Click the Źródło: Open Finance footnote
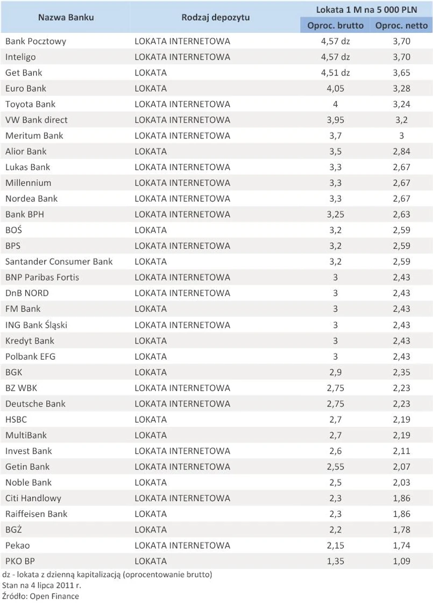This screenshot has width=433, height=603. pos(40,596)
